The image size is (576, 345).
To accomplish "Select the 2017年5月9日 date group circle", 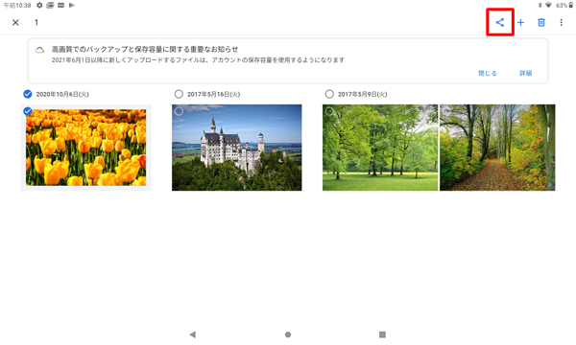I will [x=329, y=94].
